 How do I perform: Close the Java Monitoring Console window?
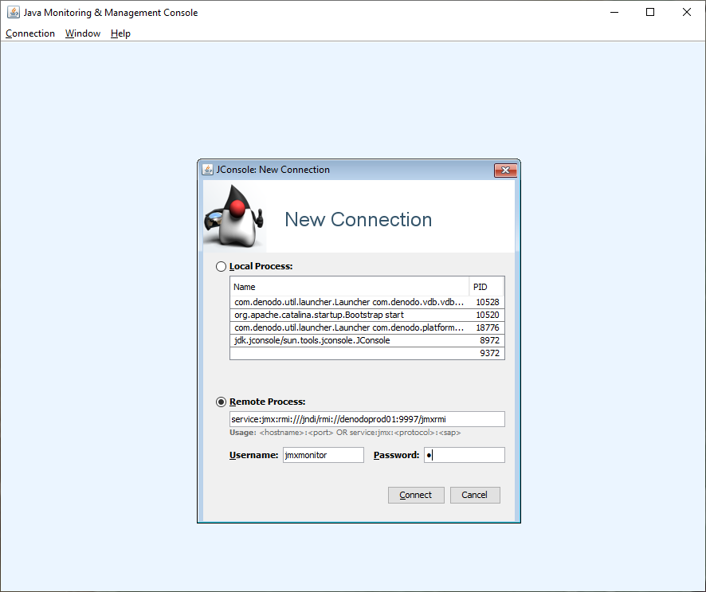pos(687,12)
